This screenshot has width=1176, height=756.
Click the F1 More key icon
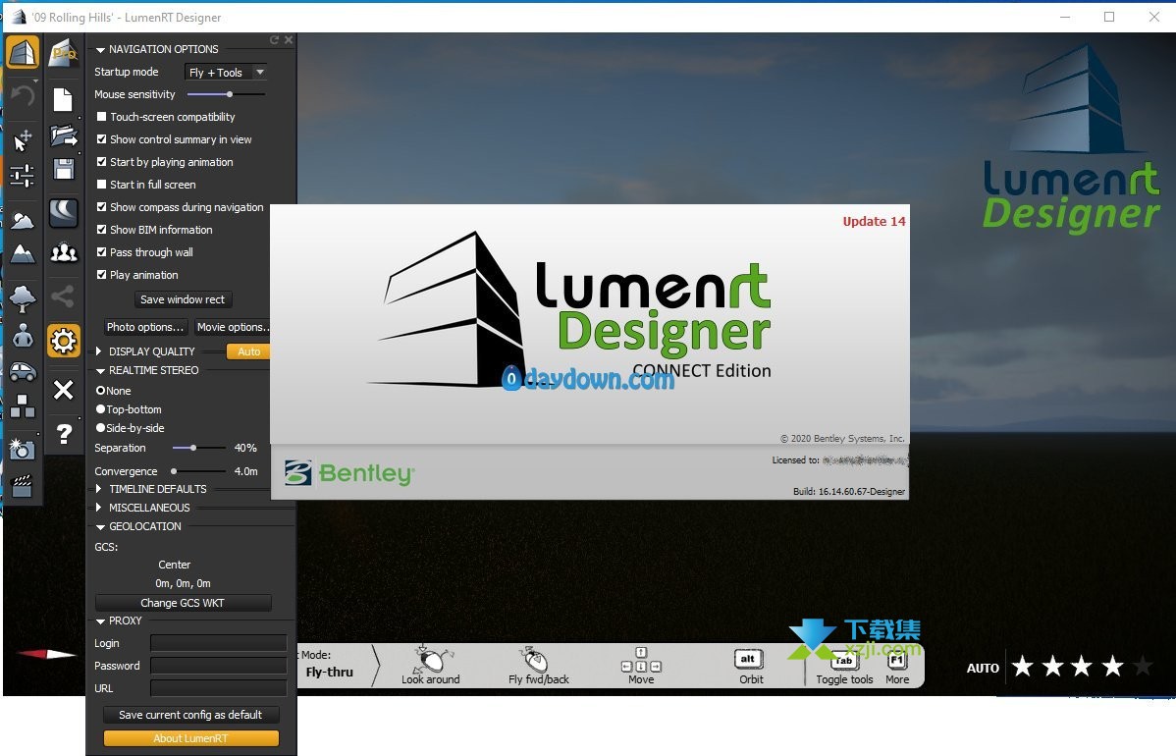(897, 662)
